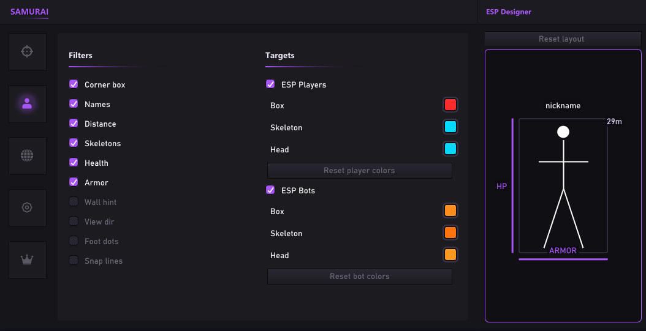
Task: Select the player silhouette sidebar icon
Action: click(x=27, y=103)
